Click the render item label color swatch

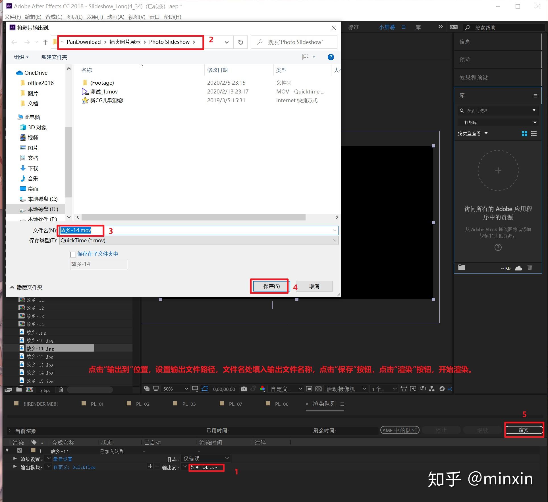pyautogui.click(x=33, y=451)
